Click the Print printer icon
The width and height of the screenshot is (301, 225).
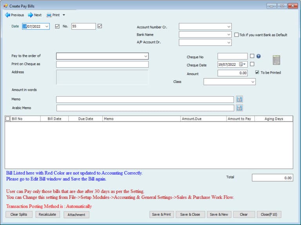click(49, 15)
